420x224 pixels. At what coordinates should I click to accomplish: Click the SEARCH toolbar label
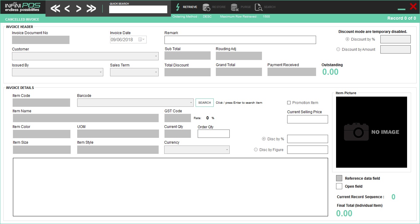coord(270,7)
